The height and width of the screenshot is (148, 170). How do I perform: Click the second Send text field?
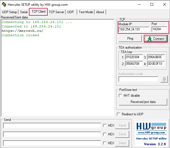click(x=52, y=134)
